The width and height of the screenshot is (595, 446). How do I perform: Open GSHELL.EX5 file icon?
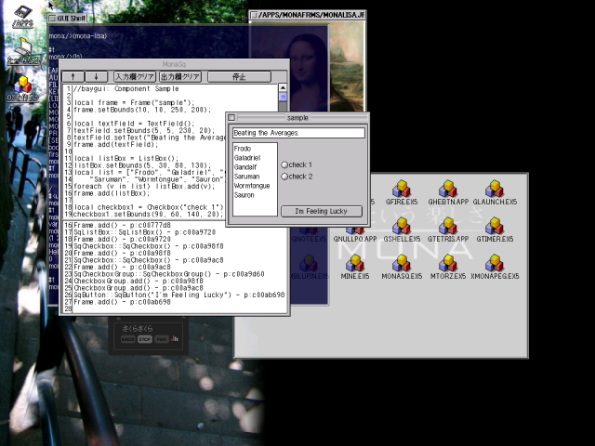click(x=402, y=230)
